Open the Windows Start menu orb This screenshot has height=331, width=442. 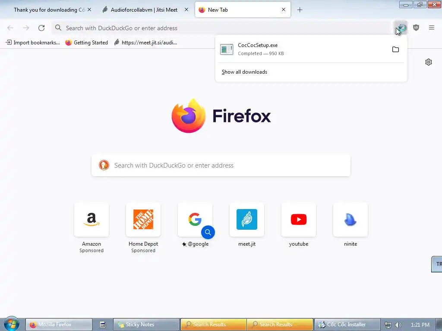coord(11,324)
